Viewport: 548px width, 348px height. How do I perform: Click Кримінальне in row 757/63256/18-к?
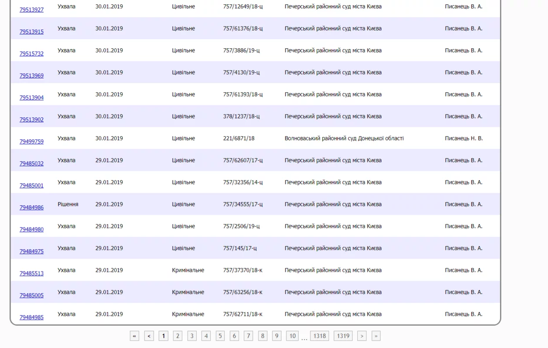188,292
